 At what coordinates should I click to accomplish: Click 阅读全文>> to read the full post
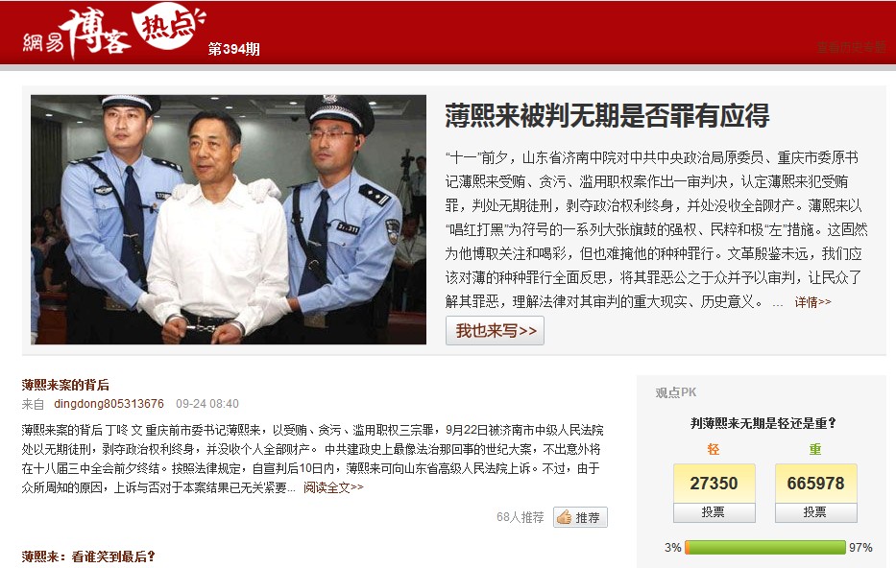[333, 487]
